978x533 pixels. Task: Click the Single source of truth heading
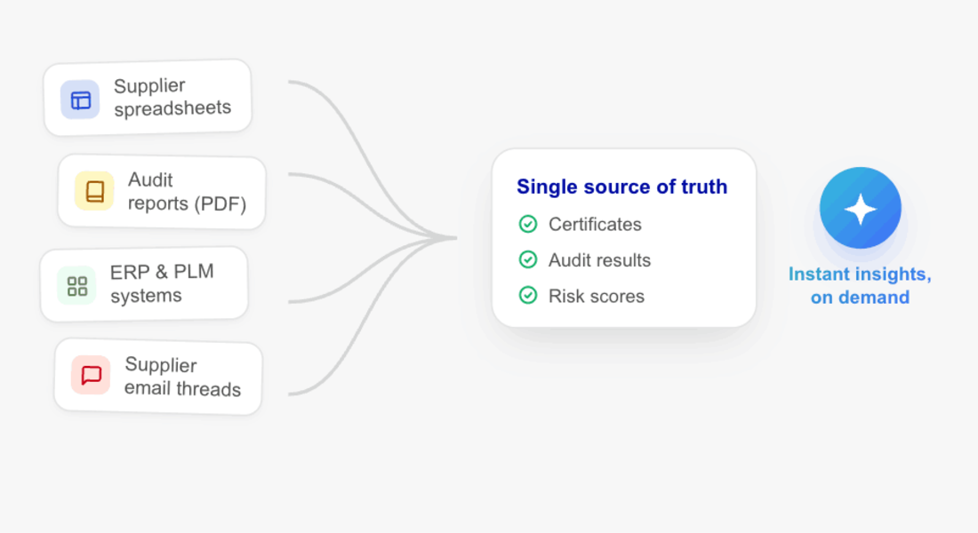click(x=621, y=187)
